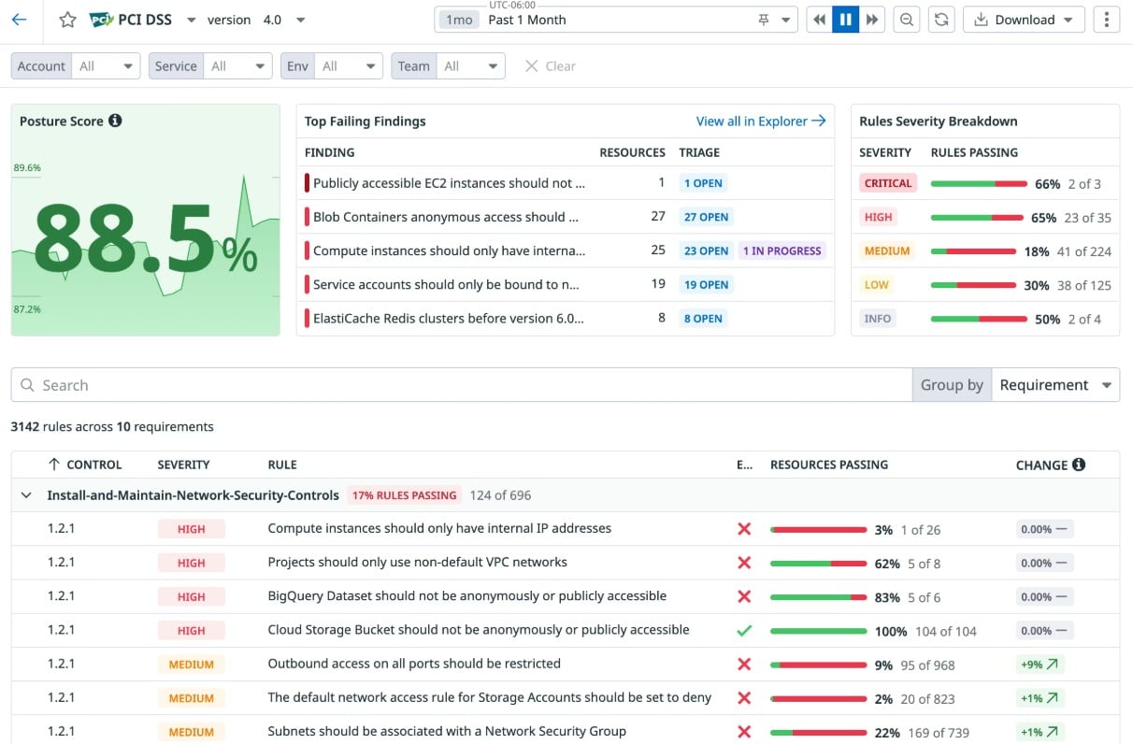This screenshot has width=1133, height=744.
Task: Click inside the rules search field
Action: tap(280, 384)
